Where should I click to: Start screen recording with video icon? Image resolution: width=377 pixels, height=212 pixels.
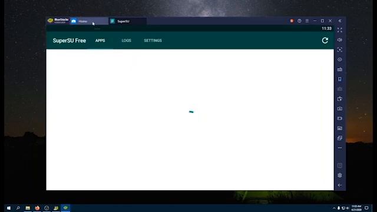(340, 118)
